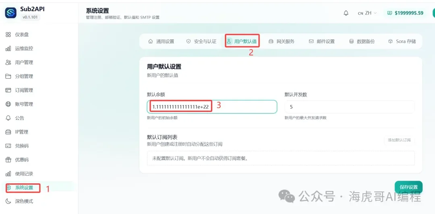
Task: Click the 系统设置 gear icon
Action: (9, 188)
